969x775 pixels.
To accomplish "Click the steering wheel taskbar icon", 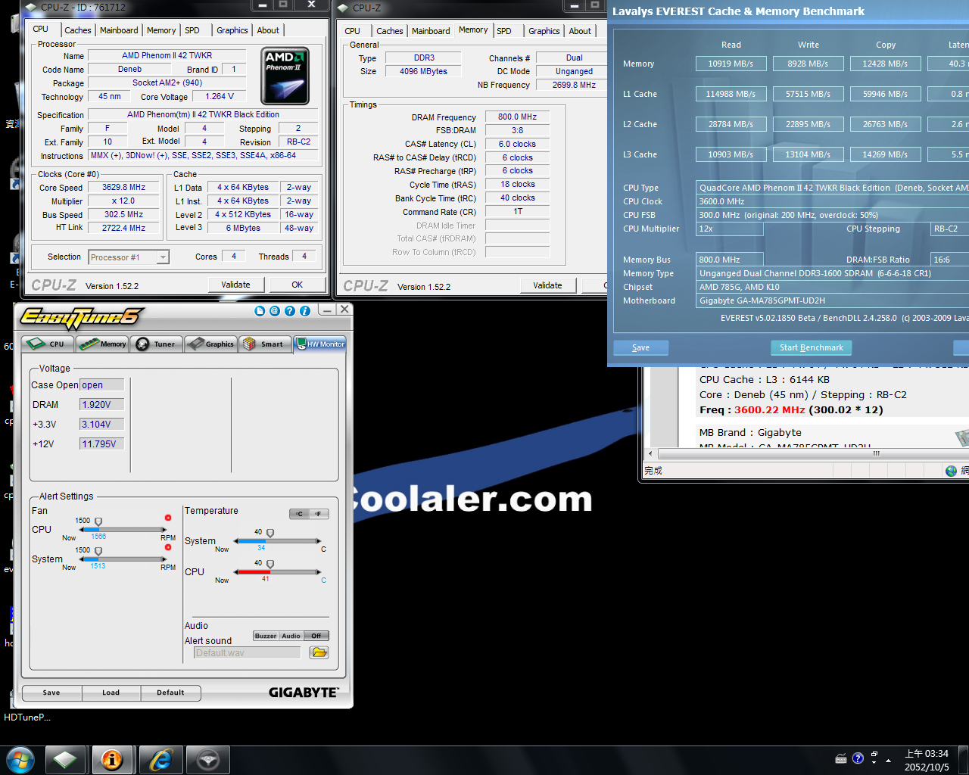I will [207, 759].
